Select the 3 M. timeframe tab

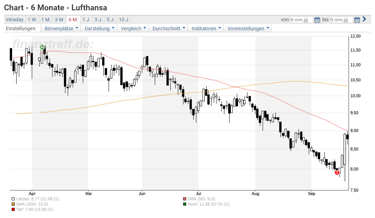(x=60, y=20)
